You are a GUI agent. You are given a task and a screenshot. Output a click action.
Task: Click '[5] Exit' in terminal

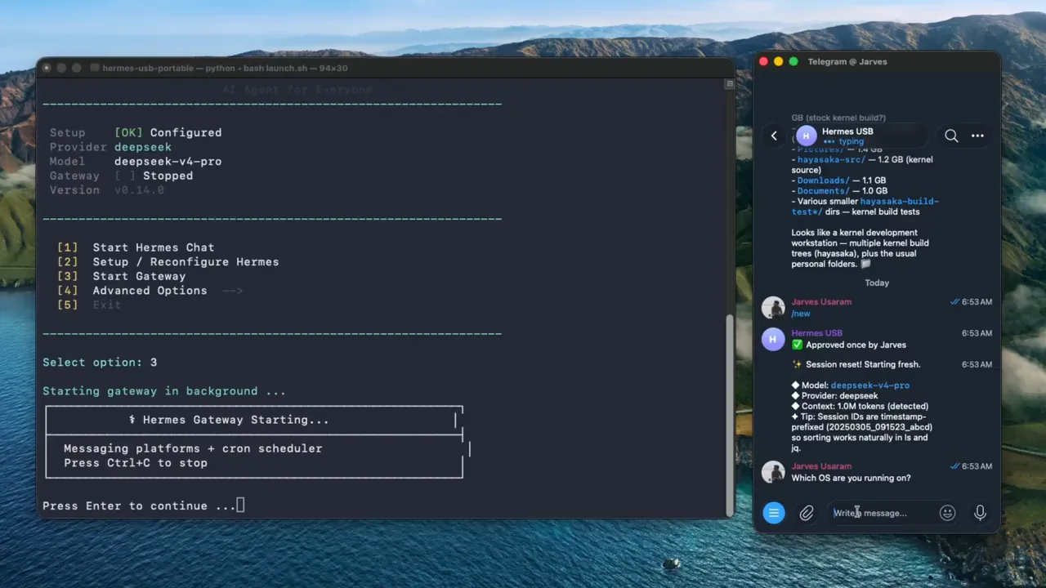point(89,305)
